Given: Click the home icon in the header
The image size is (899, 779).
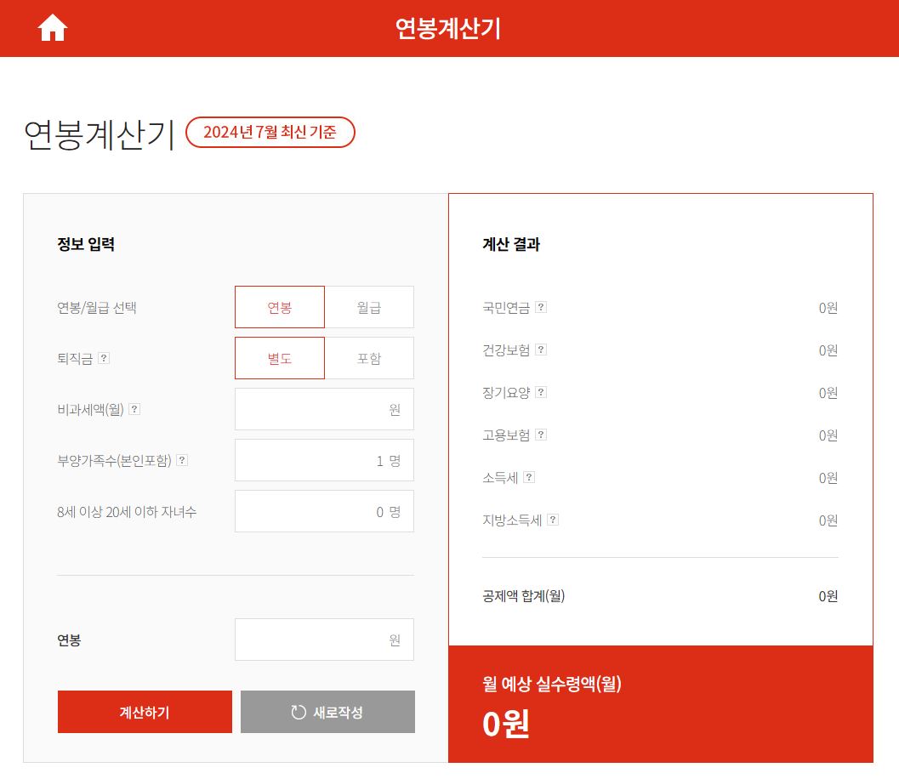Looking at the screenshot, I should tap(53, 27).
